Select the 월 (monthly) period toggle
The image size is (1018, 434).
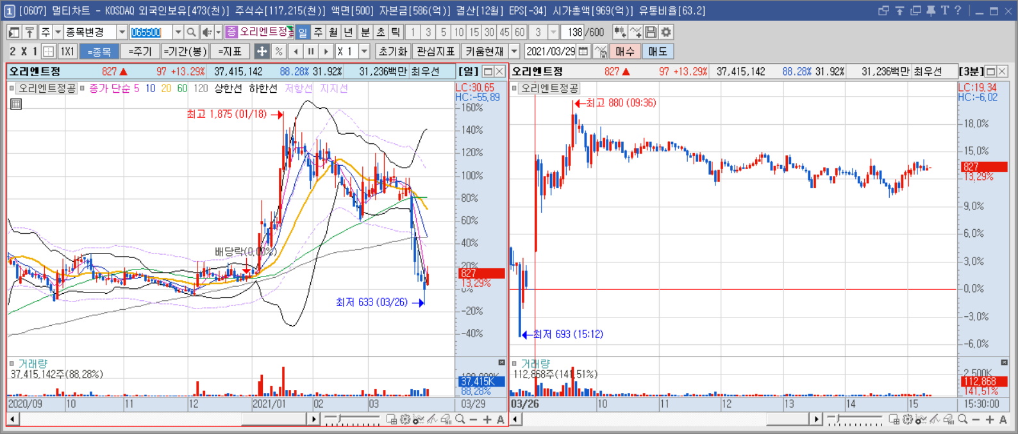[x=333, y=32]
